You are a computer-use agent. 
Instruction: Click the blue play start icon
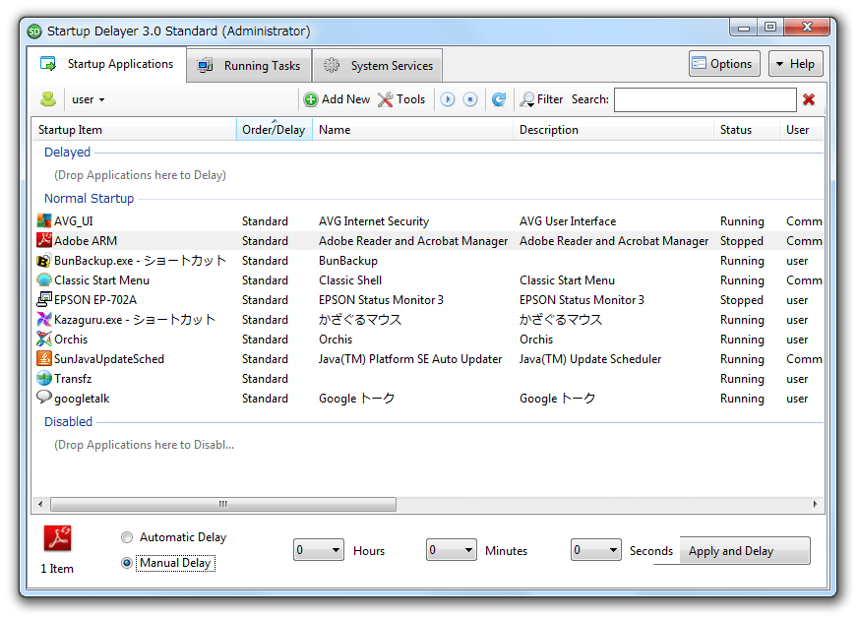[x=448, y=99]
